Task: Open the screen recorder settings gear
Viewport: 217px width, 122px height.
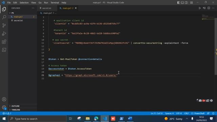Action: [x=211, y=101]
